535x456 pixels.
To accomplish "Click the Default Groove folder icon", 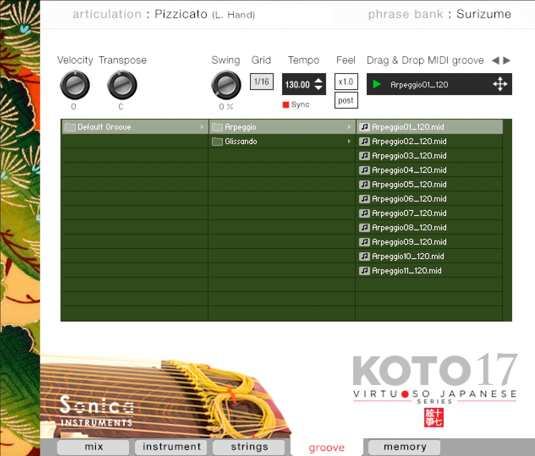I will [70, 127].
